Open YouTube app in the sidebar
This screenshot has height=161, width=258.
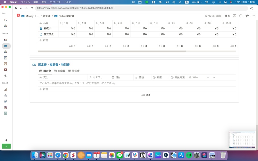[x=6, y=70]
